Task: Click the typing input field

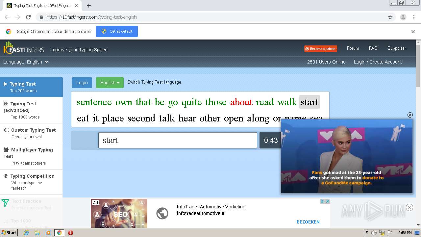Action: click(178, 140)
